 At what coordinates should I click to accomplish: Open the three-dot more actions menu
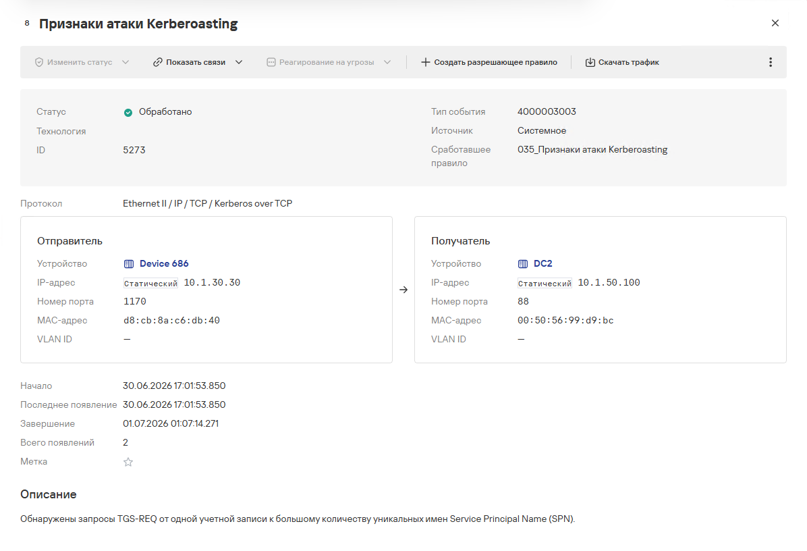[771, 62]
